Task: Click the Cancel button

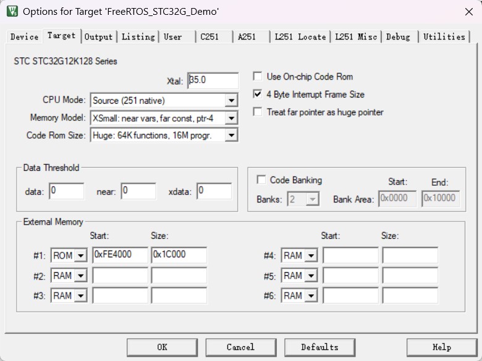Action: (241, 347)
